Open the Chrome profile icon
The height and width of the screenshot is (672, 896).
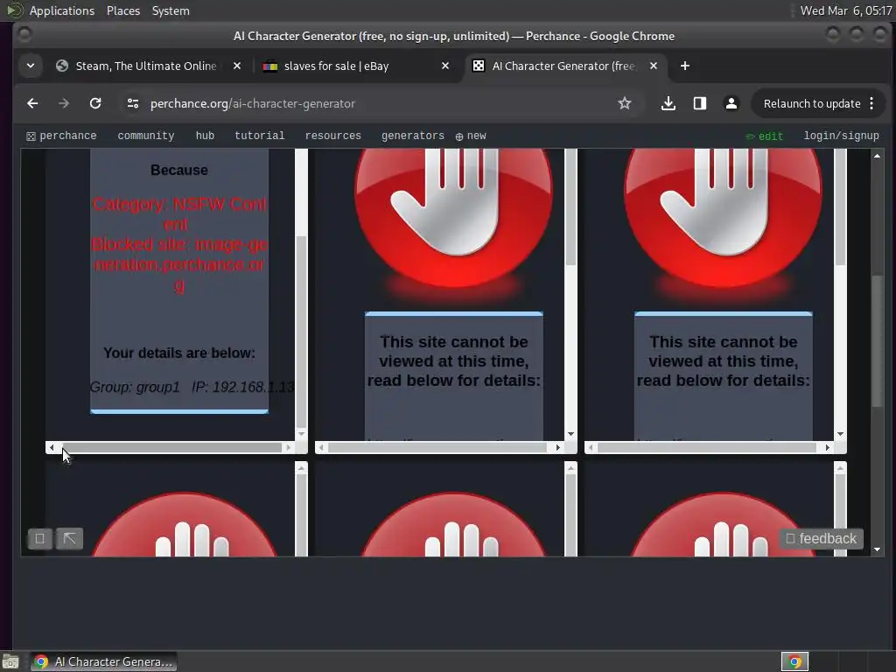point(731,103)
